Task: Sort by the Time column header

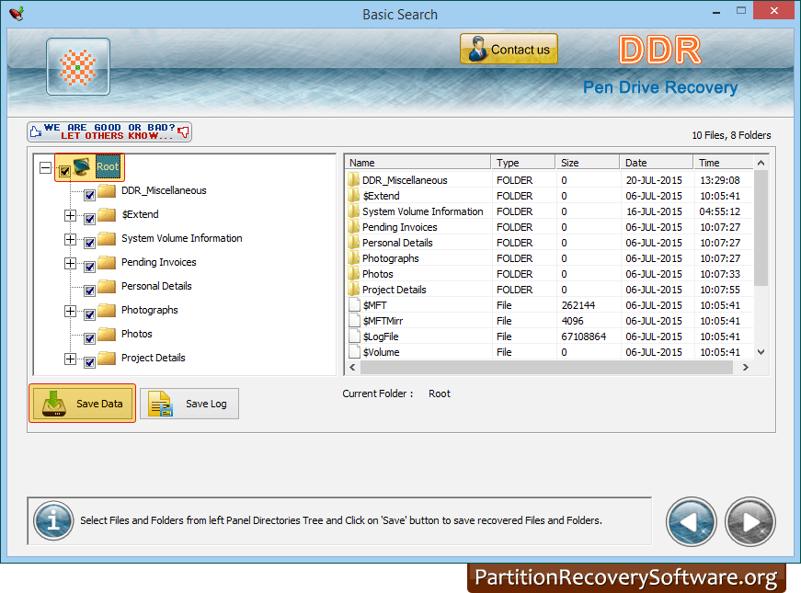Action: tap(723, 163)
